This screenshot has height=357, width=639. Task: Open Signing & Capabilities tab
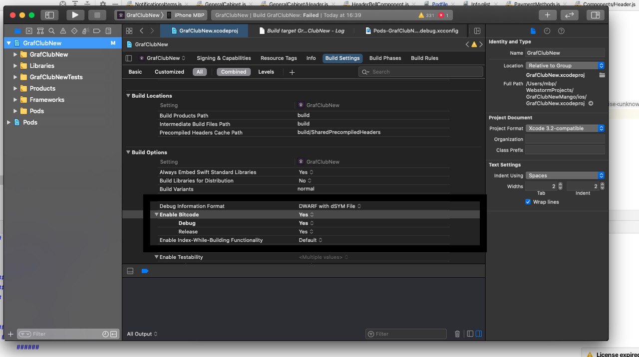pyautogui.click(x=224, y=58)
